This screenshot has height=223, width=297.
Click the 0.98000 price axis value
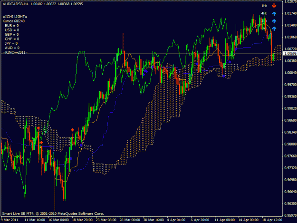[290, 144]
